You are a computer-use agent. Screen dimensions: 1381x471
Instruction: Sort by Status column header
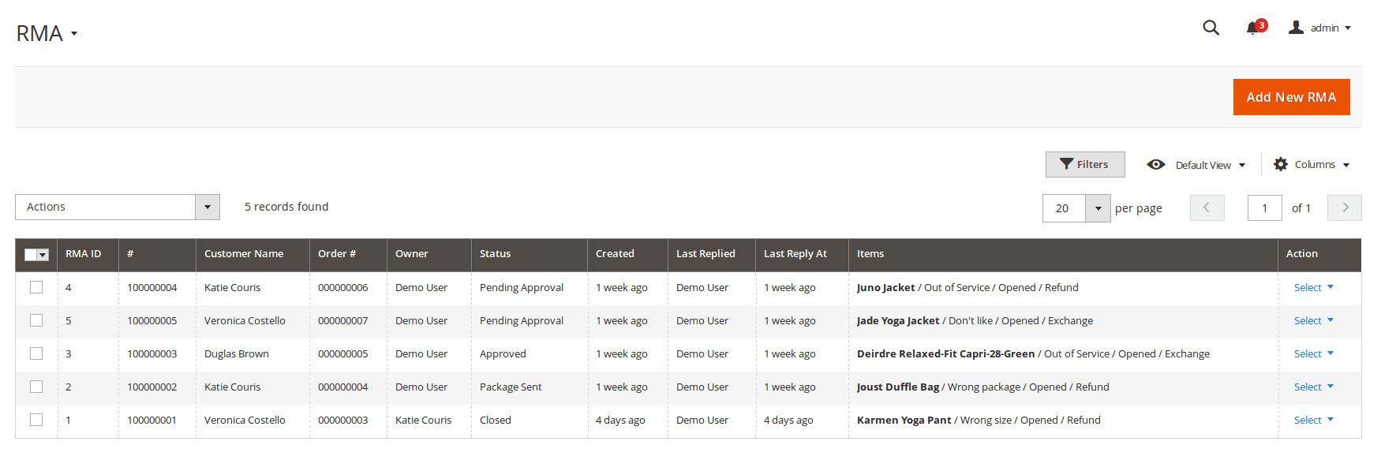530,254
